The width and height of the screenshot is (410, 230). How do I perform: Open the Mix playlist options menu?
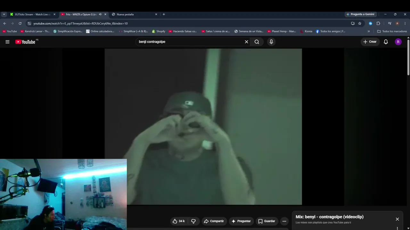coord(397,228)
